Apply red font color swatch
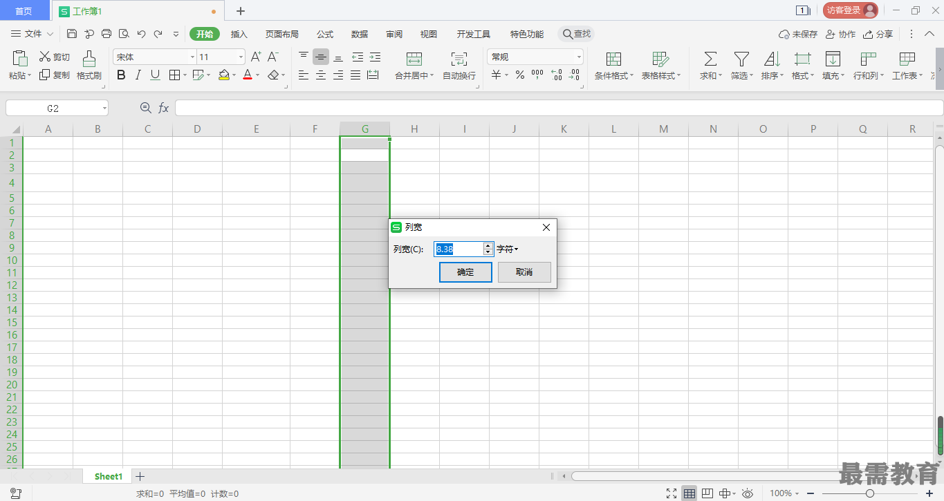The image size is (944, 501). point(248,75)
